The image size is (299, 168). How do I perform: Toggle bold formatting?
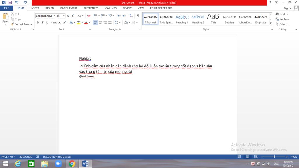click(x=38, y=22)
